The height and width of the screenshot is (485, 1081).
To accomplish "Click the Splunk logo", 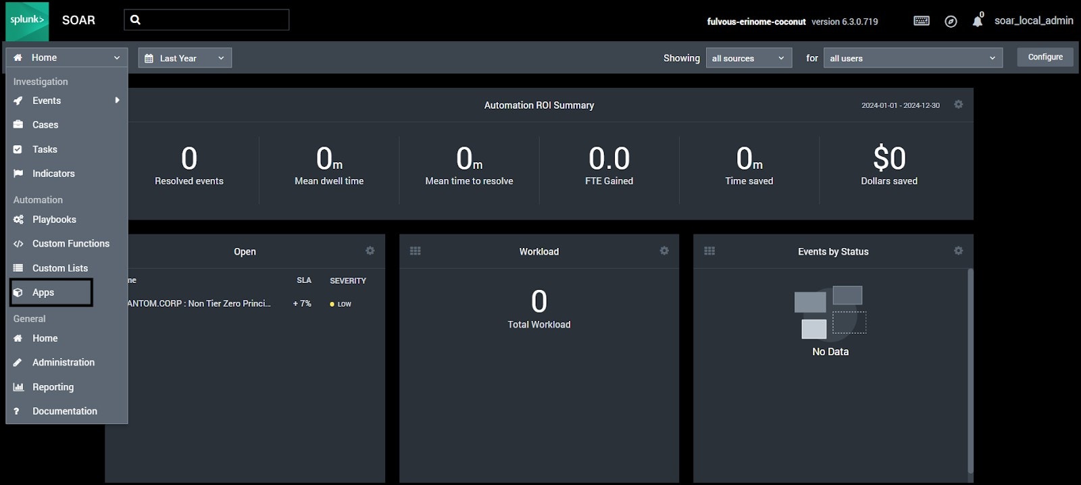I will pos(27,21).
